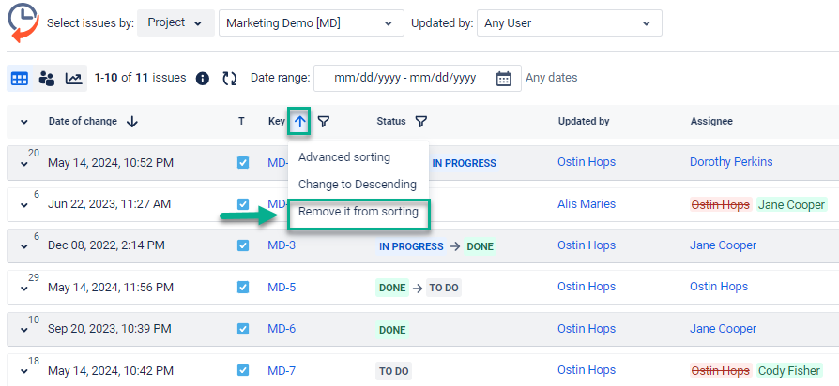Viewport: 839px width, 386px height.
Task: Switch to the users view icon
Action: (46, 79)
